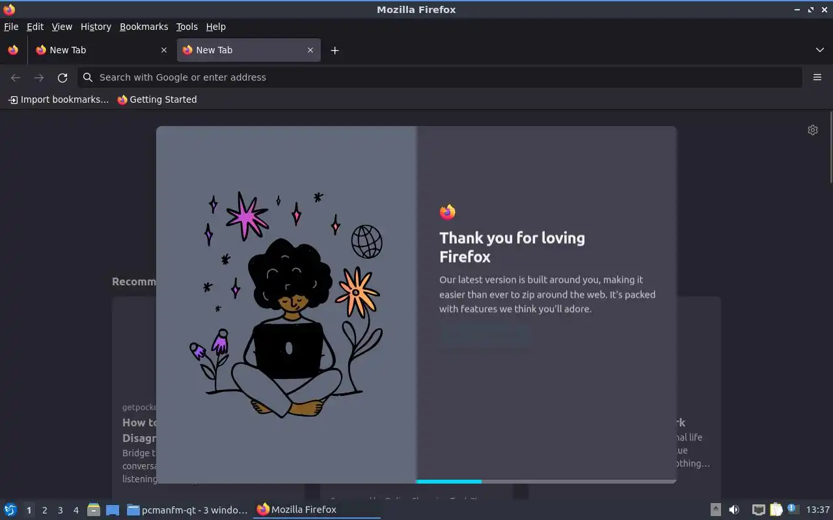Open the Help menu
This screenshot has width=833, height=520.
(215, 27)
